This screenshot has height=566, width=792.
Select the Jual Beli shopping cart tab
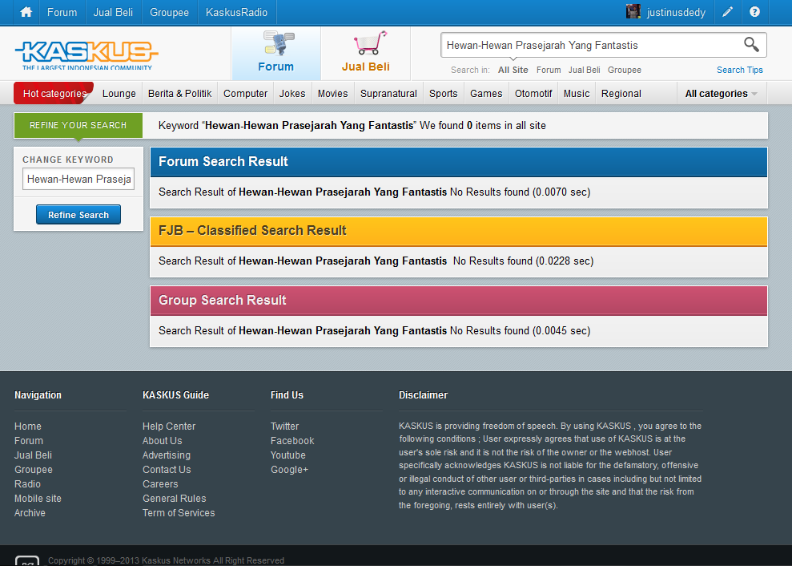point(366,53)
